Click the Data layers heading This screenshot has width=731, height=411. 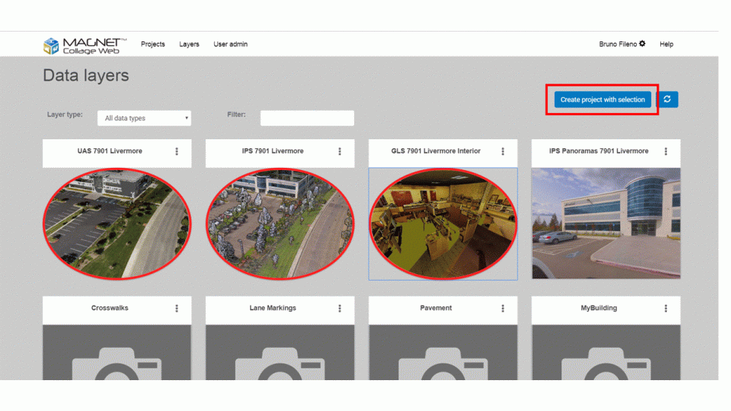click(86, 75)
